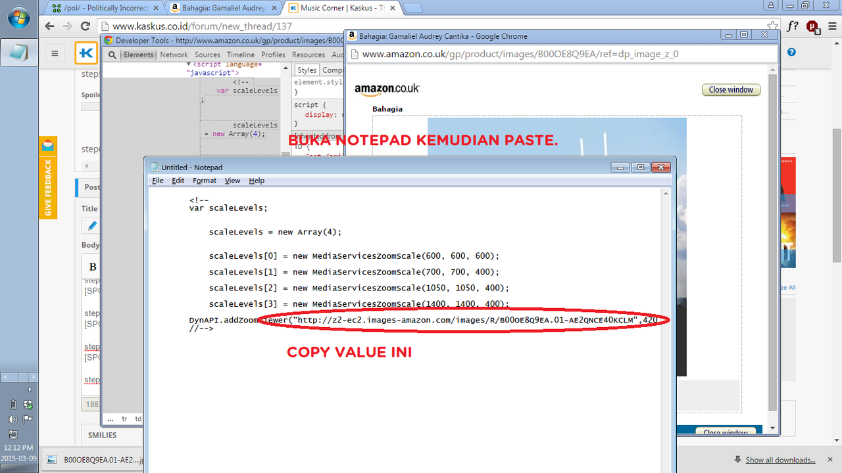Close the /pol/ Politically Incorrect tab
This screenshot has width=842, height=473.
point(157,8)
